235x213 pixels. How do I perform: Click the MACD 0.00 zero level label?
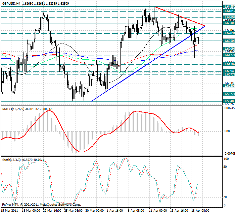pos(227,131)
